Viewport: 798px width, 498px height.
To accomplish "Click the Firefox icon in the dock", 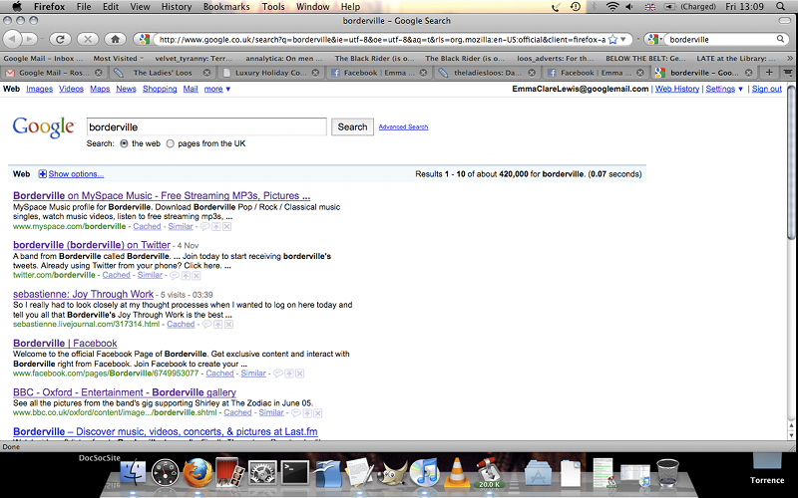I will 198,472.
